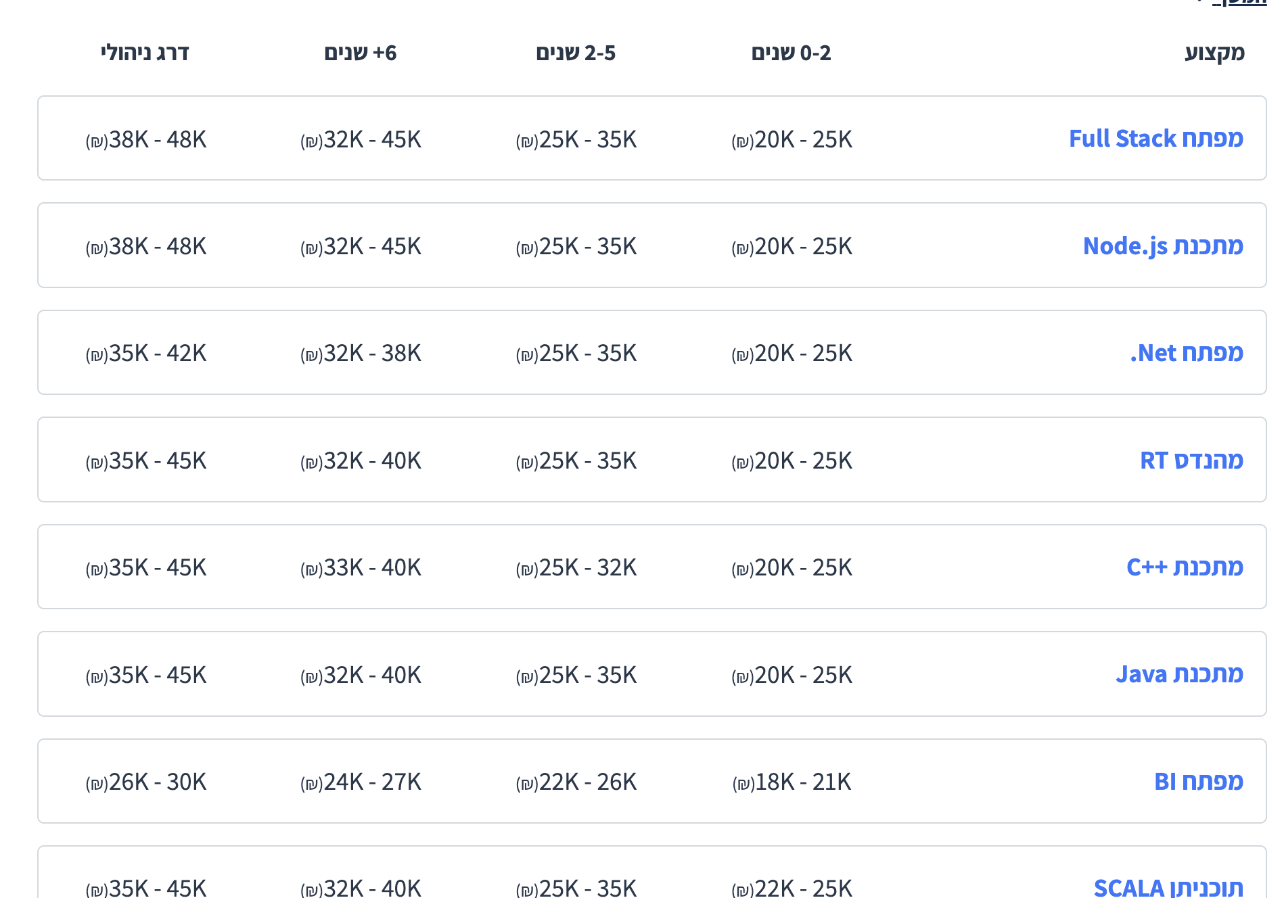Image resolution: width=1284 pixels, height=898 pixels.
Task: Click the .Net row 32K - 38K salary
Action: [361, 354]
